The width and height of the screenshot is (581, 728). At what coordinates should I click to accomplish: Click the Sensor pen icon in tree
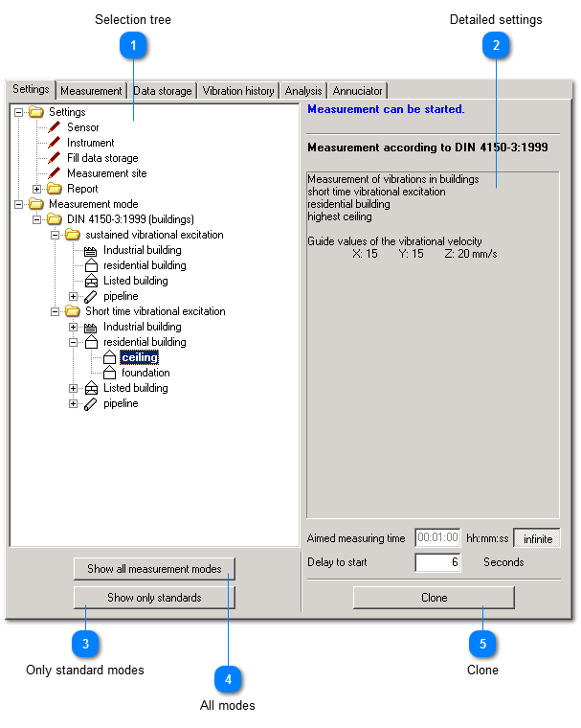[55, 127]
